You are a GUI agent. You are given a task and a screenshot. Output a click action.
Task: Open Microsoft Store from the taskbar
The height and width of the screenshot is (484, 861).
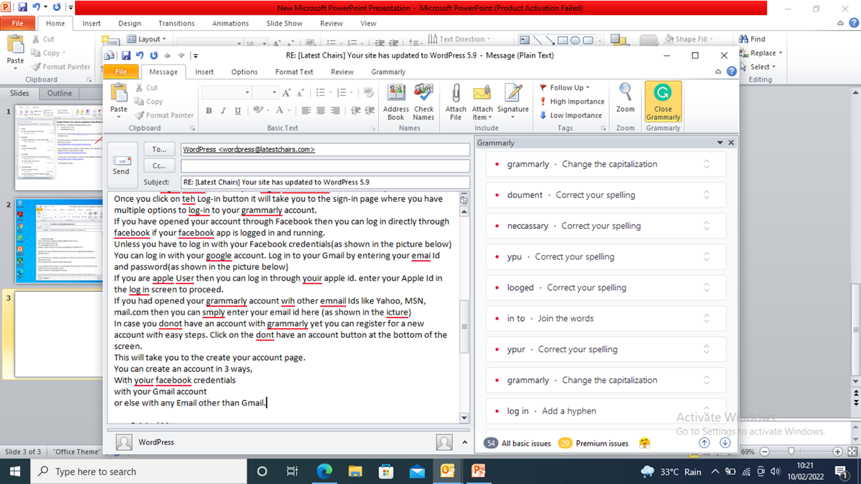(x=386, y=472)
